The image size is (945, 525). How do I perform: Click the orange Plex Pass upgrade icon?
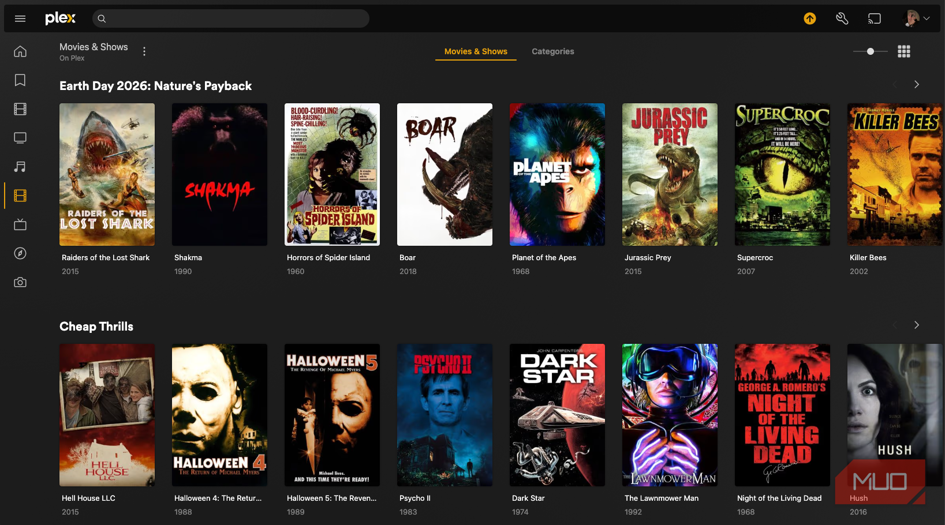point(810,18)
